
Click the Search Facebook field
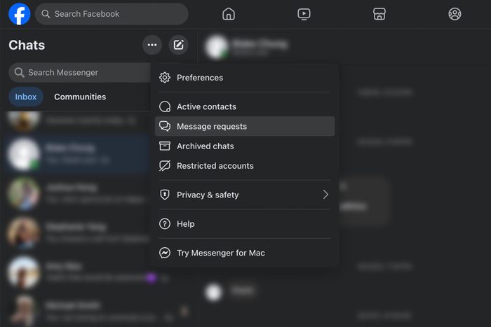(112, 14)
